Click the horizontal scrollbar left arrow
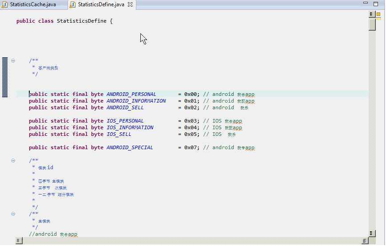 coord(19,240)
